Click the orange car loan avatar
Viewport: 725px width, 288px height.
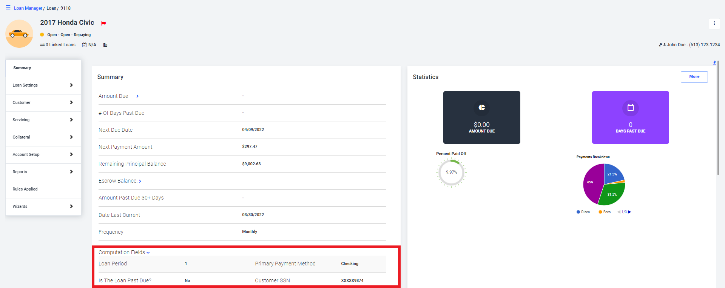click(19, 34)
